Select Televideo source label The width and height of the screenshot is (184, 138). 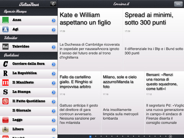[21, 46]
